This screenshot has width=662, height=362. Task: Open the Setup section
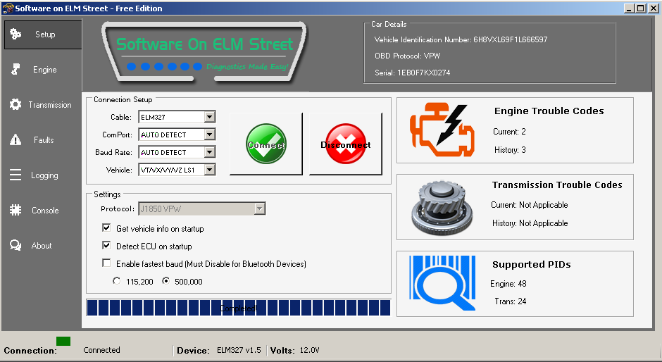(x=43, y=35)
